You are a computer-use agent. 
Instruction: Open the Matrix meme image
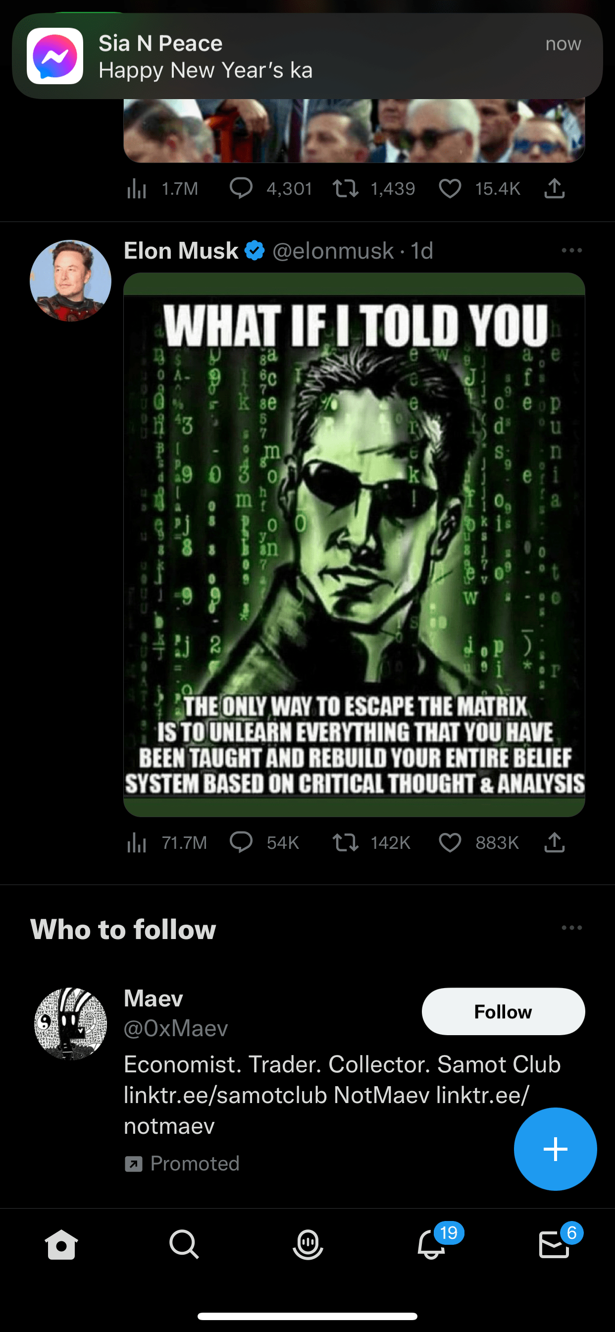coord(354,545)
